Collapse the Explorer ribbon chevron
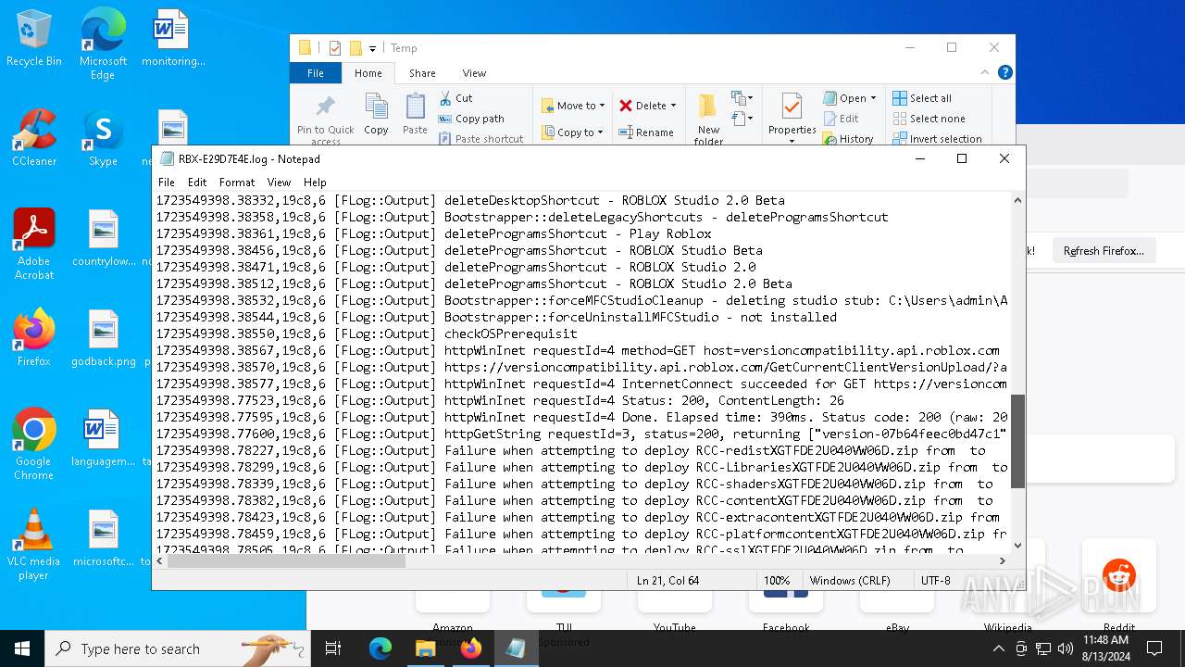The image size is (1185, 667). (985, 72)
